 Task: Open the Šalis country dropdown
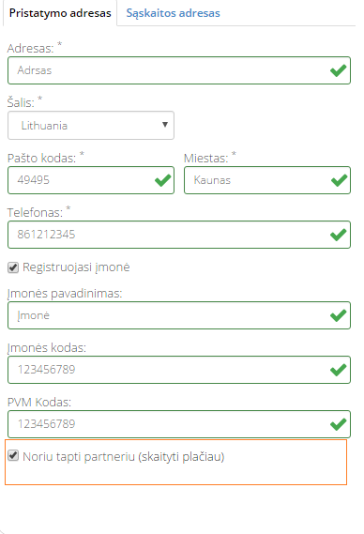click(x=91, y=126)
